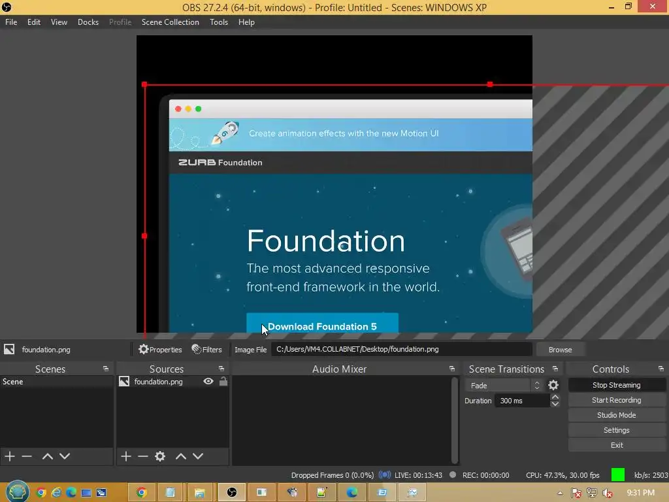Screen dimensions: 669x502
Task: Open the View menu
Action: pyautogui.click(x=59, y=22)
